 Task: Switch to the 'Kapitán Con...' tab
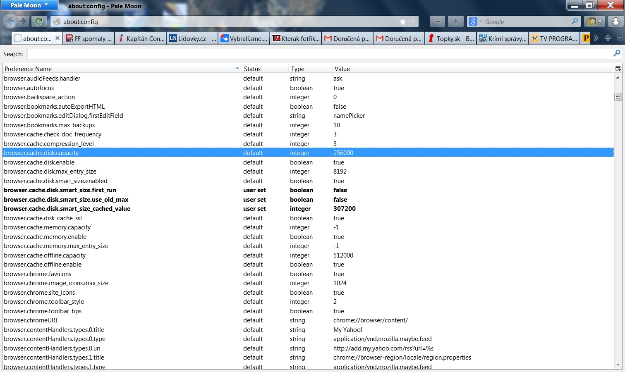[141, 38]
